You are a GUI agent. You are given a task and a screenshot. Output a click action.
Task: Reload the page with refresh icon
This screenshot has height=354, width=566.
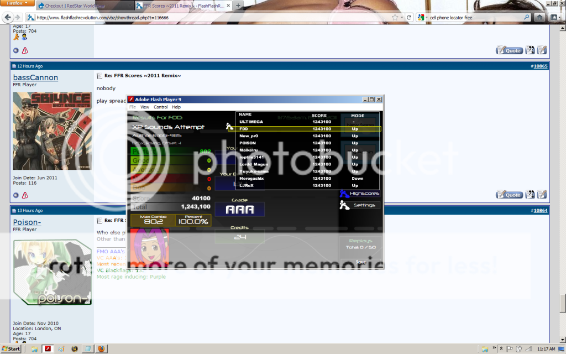(410, 18)
